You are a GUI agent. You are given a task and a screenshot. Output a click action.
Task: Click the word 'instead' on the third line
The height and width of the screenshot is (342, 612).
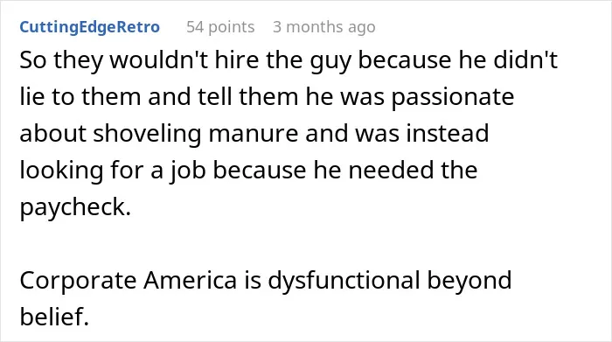pos(448,134)
